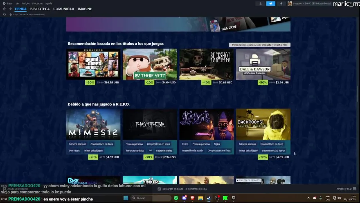Open the Ver menu
This screenshot has height=203, width=360.
17,3
